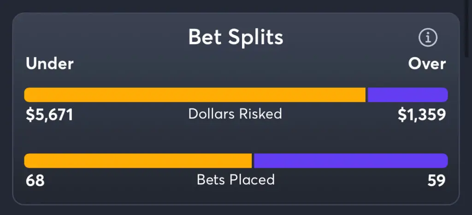This screenshot has width=472, height=215.
Task: Tap the Bets Placed label
Action: point(236,180)
